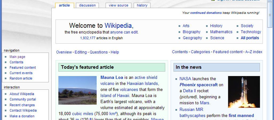Open the Categories link
Screen dimensions: 274x120
tap(200, 52)
